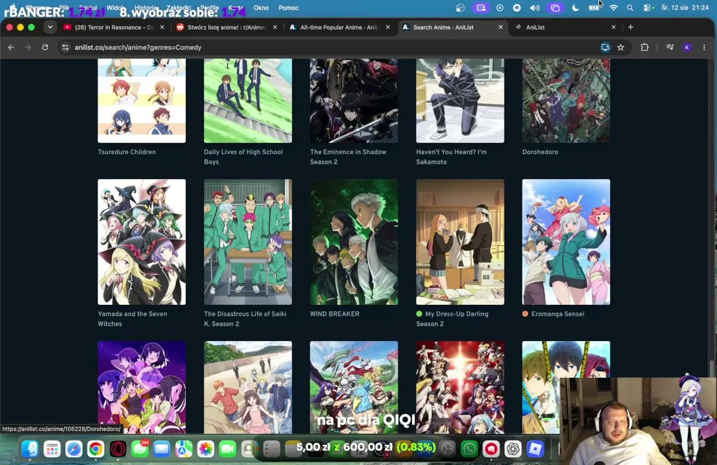Open Control Center in menu bar
Viewport: 717px width, 465px height.
click(648, 8)
